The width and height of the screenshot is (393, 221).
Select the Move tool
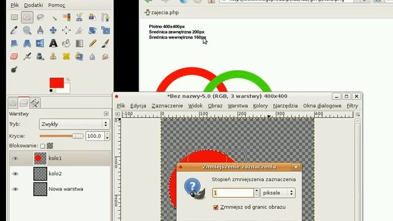tap(53, 30)
